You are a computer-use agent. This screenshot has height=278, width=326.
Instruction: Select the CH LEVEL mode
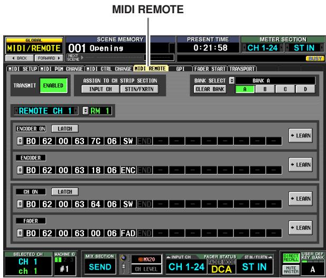pyautogui.click(x=146, y=269)
